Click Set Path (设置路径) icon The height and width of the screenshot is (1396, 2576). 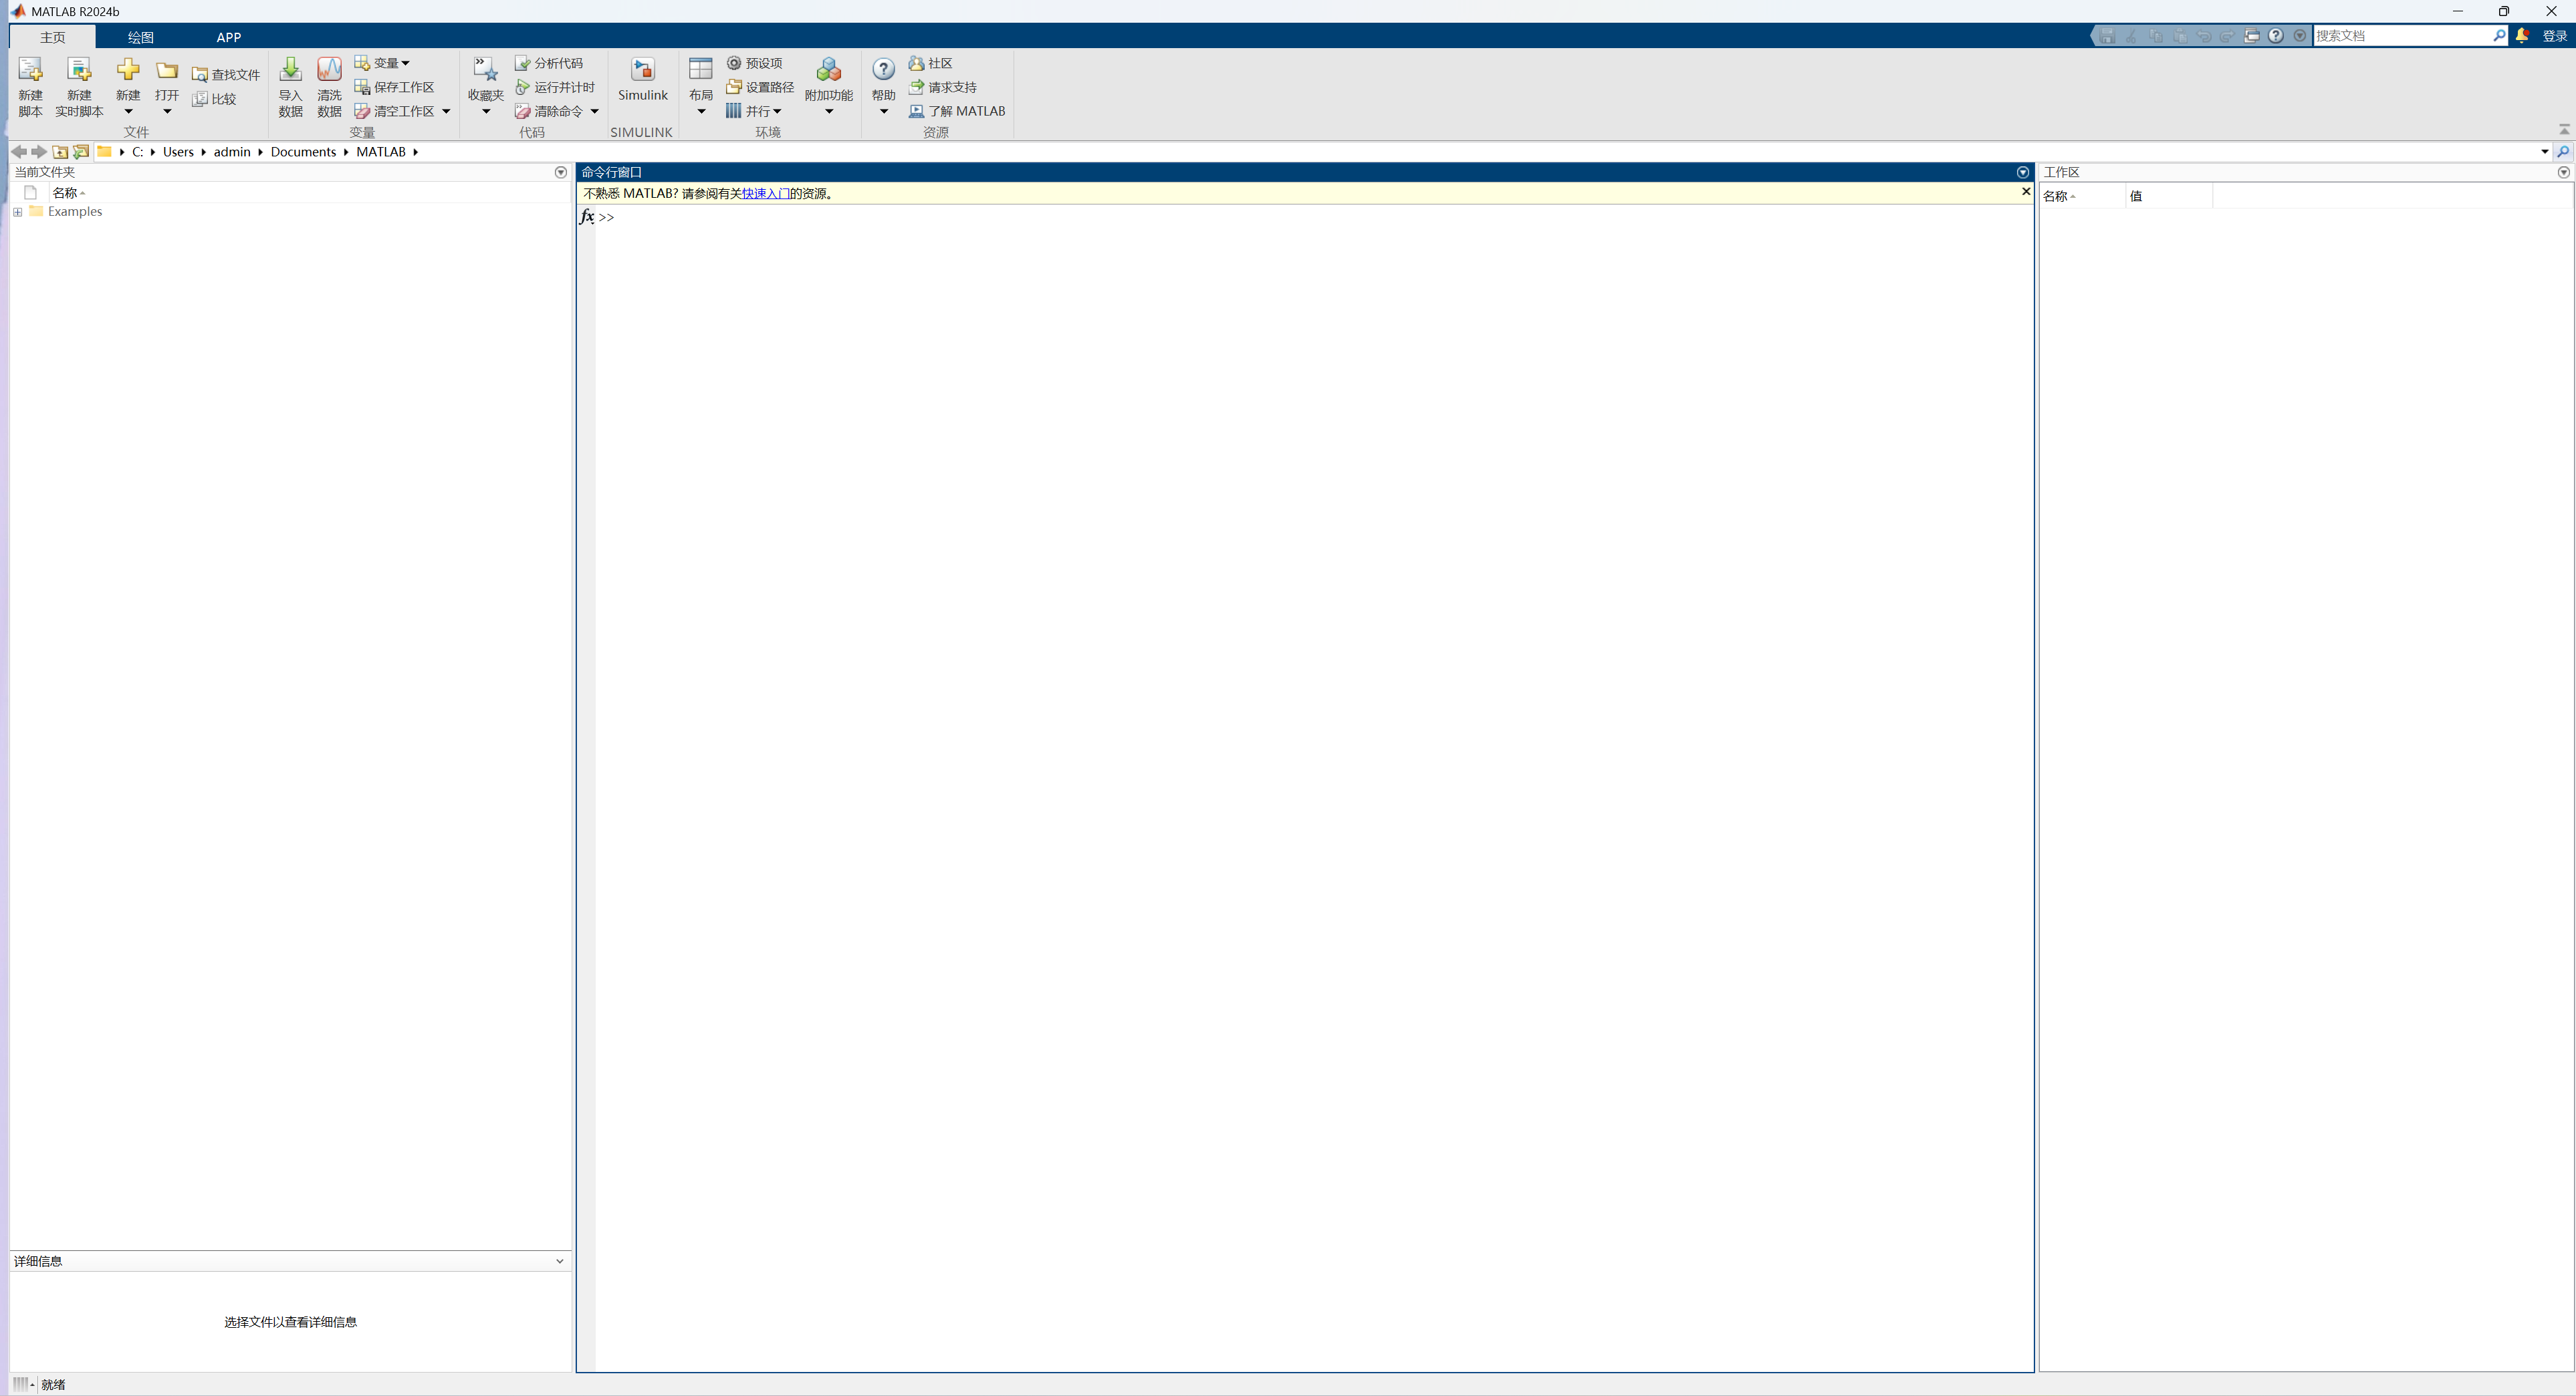734,87
